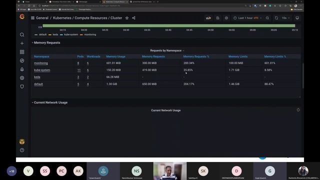Sort table by Namespace column
The width and height of the screenshot is (320, 180).
(x=41, y=56)
